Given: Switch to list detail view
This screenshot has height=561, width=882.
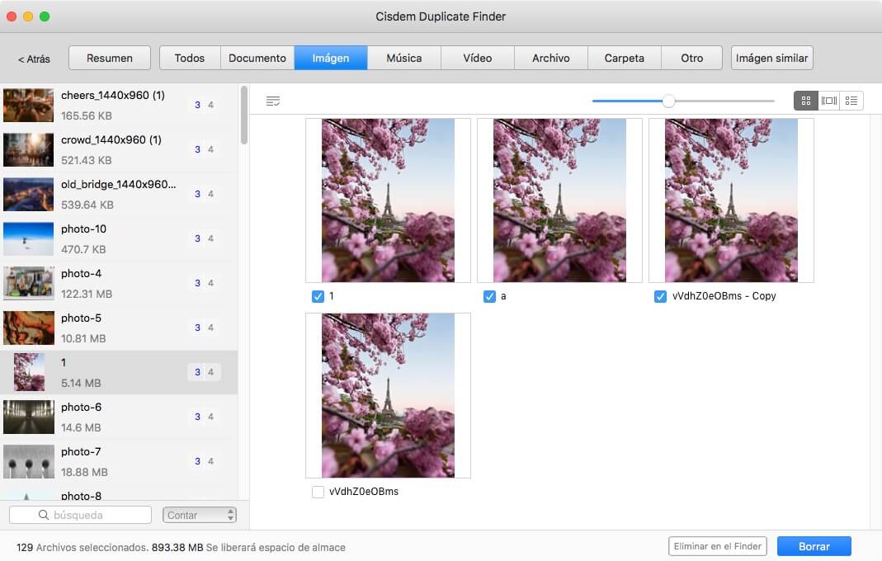Looking at the screenshot, I should coord(851,101).
